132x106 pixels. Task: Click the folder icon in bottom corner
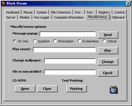[114, 90]
